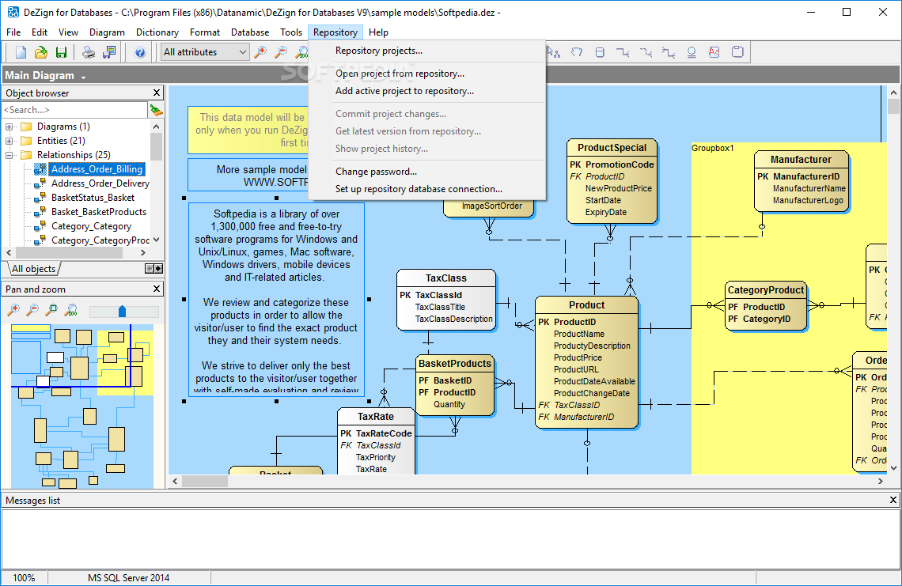902x586 pixels.
Task: Click the Print toolbar icon
Action: click(x=89, y=52)
